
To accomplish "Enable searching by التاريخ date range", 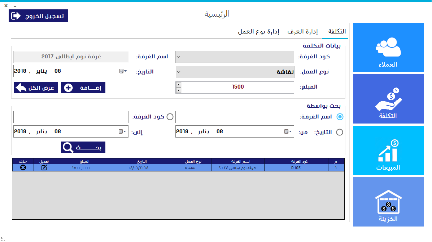I will pos(339,132).
